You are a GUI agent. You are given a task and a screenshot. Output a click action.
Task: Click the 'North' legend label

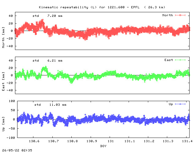pos(168,15)
